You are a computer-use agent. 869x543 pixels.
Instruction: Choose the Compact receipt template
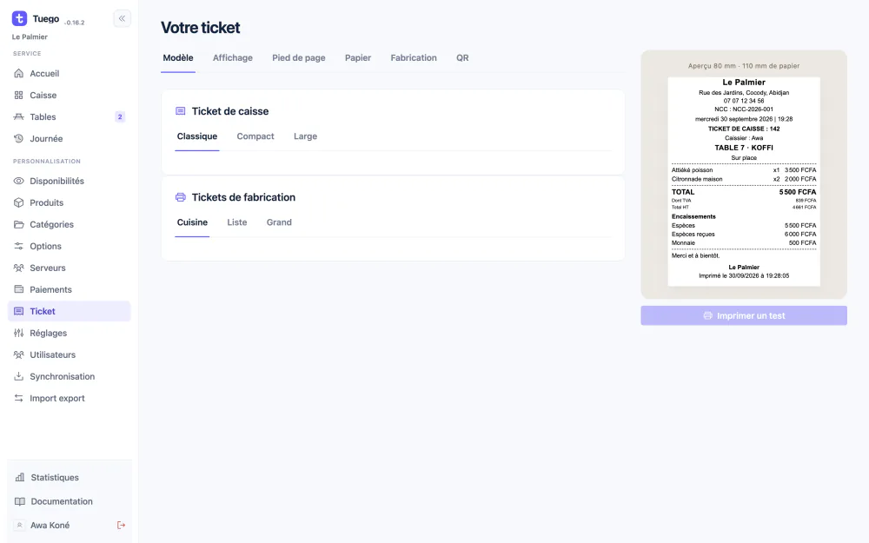click(255, 136)
